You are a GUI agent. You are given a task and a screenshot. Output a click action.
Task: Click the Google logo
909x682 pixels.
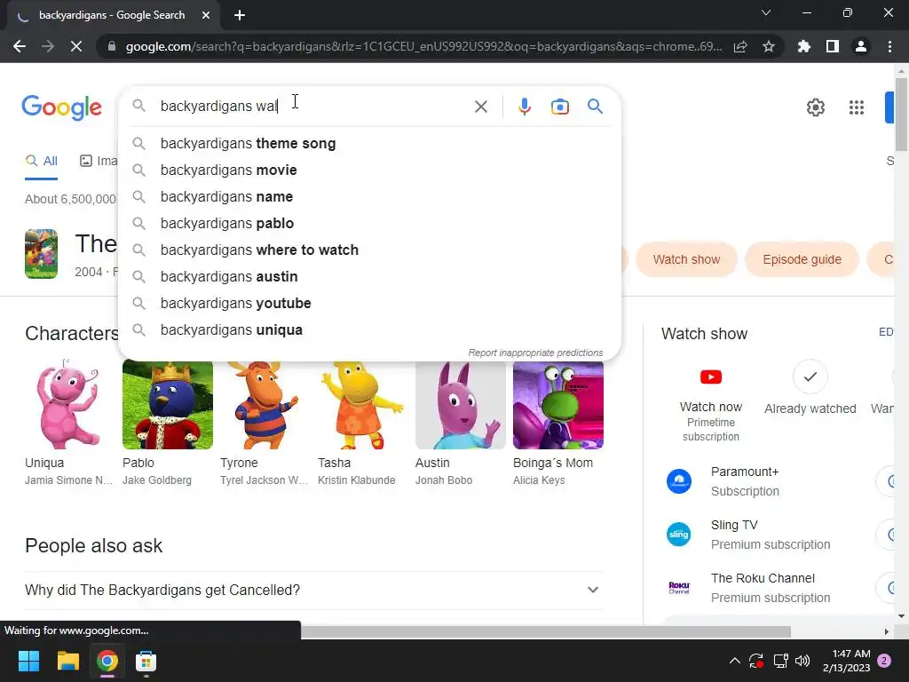click(x=62, y=107)
